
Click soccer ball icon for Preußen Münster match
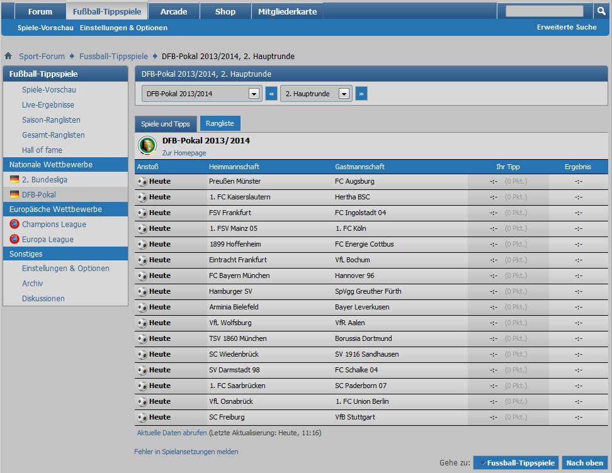coord(142,181)
